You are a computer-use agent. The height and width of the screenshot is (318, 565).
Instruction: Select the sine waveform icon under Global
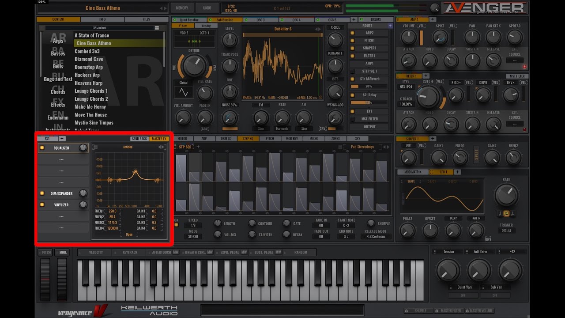click(183, 92)
